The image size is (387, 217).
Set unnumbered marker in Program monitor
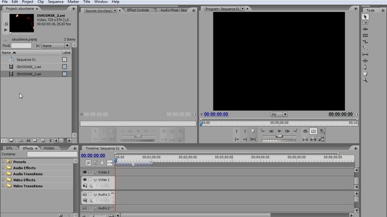coord(253,131)
